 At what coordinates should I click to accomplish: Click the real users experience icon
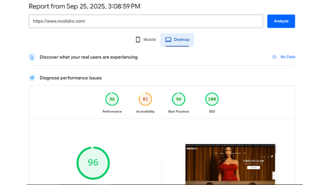pos(32,57)
